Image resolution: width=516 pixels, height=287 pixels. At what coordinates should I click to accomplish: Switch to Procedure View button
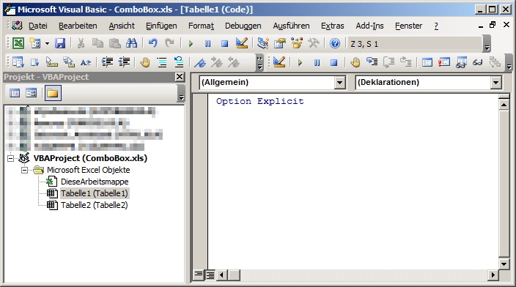(x=199, y=274)
